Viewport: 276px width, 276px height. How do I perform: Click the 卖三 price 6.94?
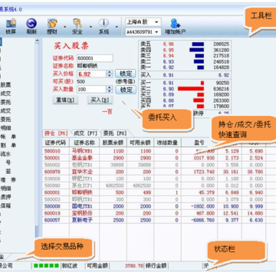[169, 56]
